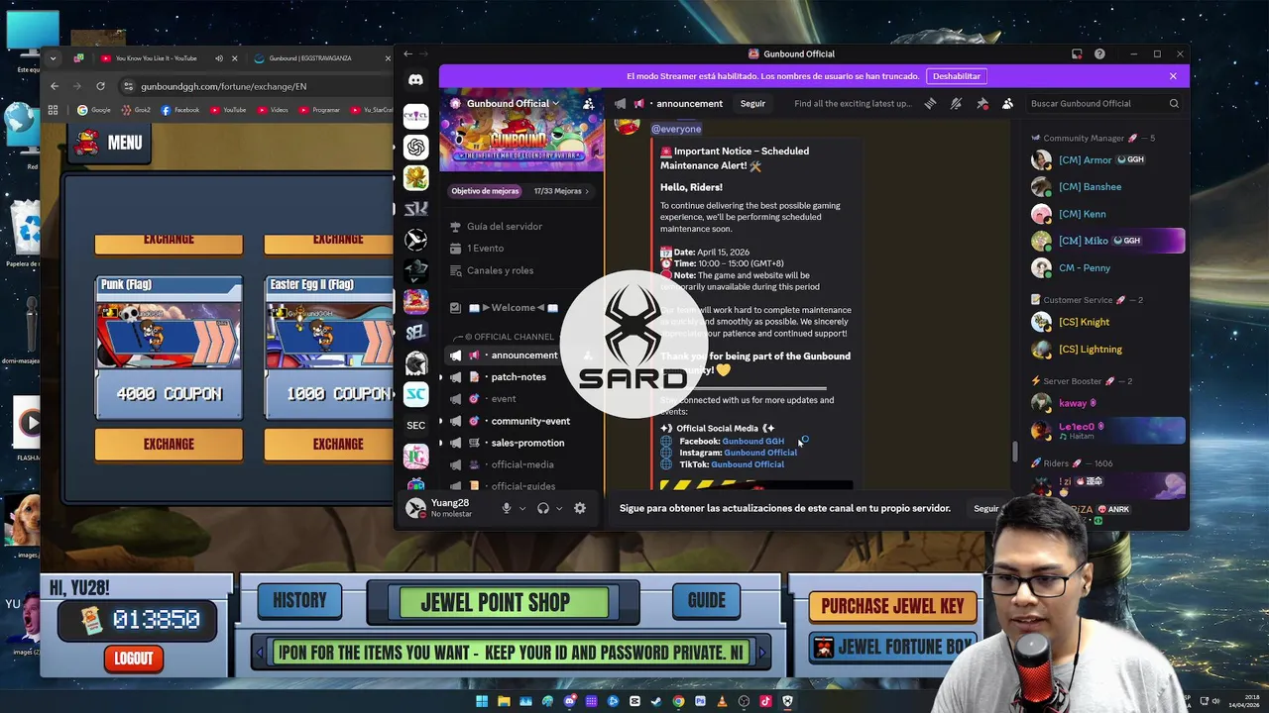Open TikTok Gunbound Official link

(x=748, y=464)
